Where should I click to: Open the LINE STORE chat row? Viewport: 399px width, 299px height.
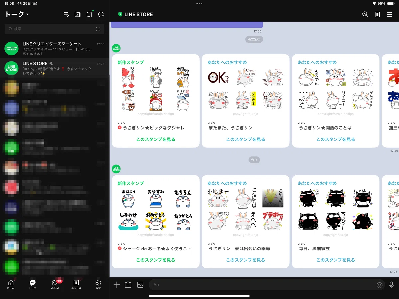pos(55,68)
